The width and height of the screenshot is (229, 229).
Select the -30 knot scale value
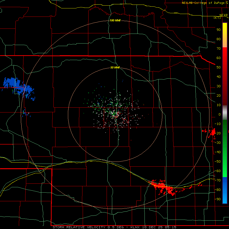(x=218, y=143)
